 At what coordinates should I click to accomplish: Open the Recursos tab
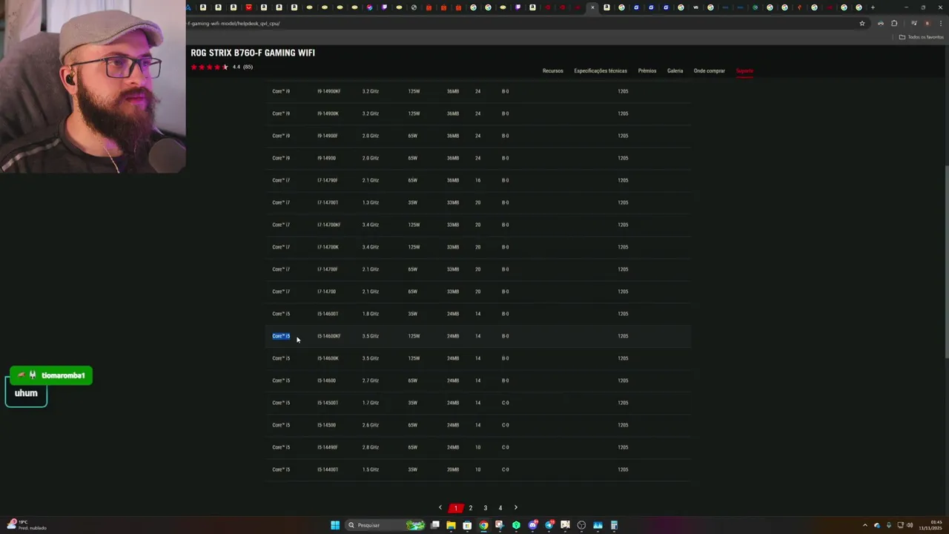[552, 71]
